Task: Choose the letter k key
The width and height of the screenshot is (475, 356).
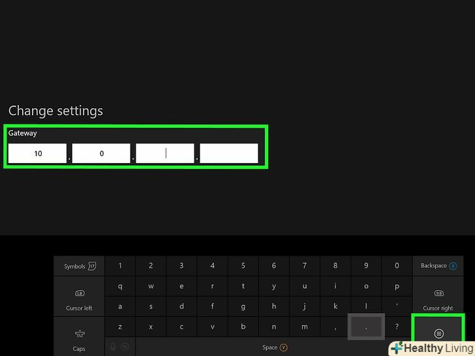Action: 335,306
